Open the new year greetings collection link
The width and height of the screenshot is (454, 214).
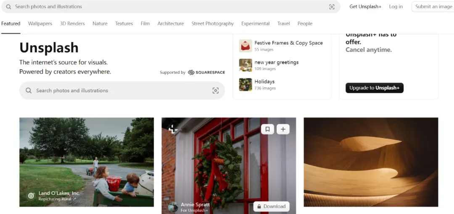coord(277,62)
